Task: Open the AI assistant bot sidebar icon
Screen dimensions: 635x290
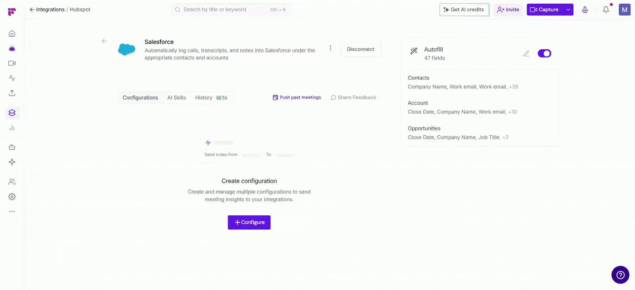Action: pos(12,49)
